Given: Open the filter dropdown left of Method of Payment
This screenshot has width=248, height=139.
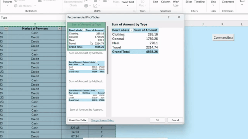Looking at the screenshot, I should 6,29.
